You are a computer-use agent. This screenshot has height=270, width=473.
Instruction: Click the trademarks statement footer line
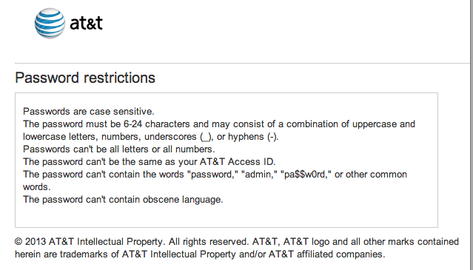click(200, 254)
